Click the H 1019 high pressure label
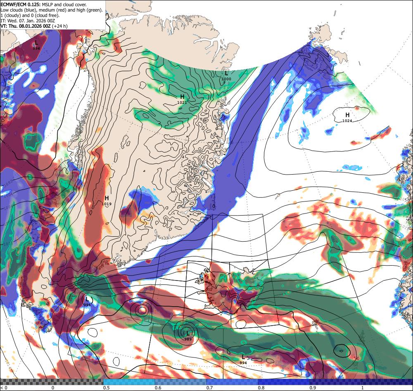This screenshot has height=391, width=413. (x=107, y=200)
